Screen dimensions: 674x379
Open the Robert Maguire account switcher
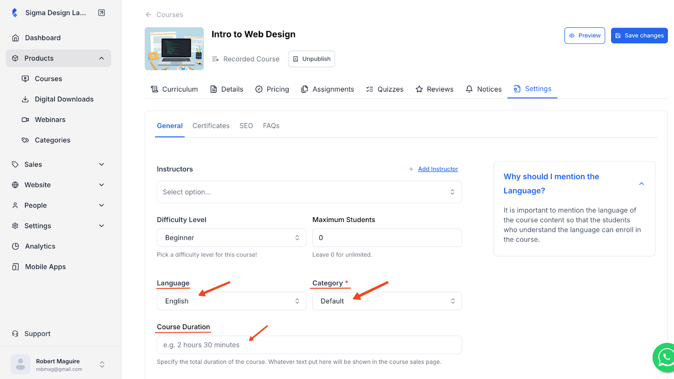point(102,365)
